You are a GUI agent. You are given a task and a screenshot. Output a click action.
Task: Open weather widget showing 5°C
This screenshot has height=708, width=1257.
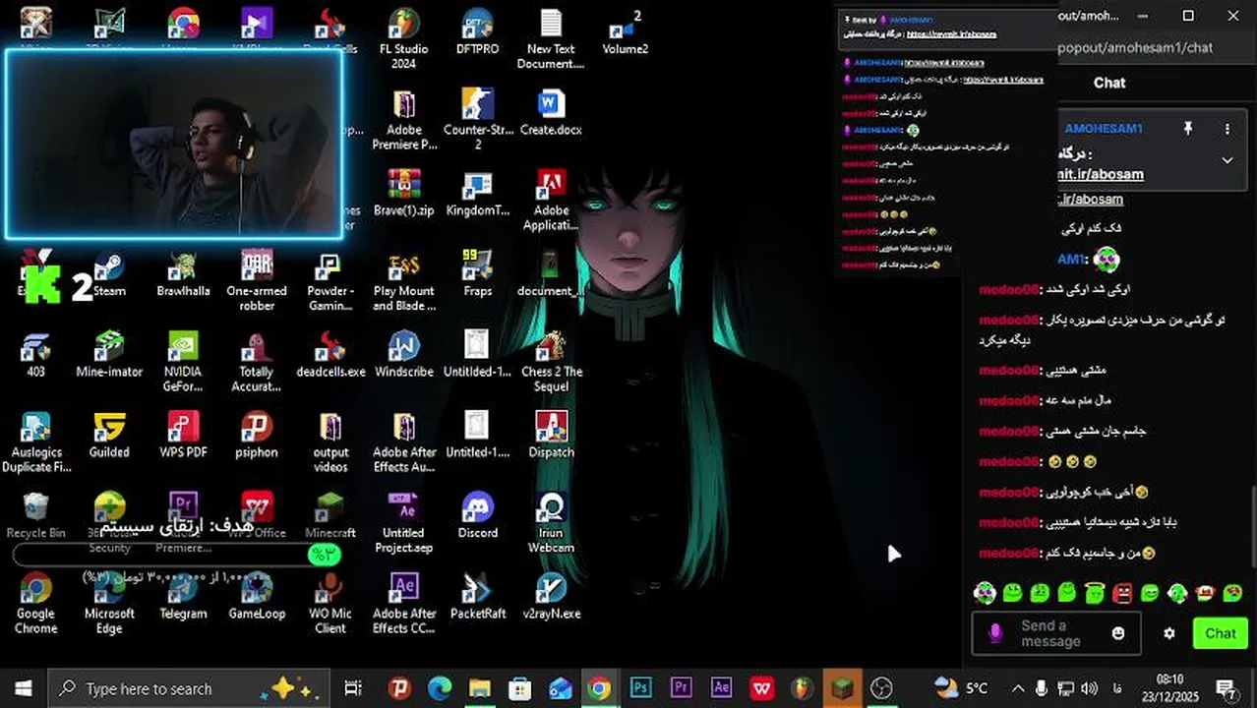(x=962, y=688)
